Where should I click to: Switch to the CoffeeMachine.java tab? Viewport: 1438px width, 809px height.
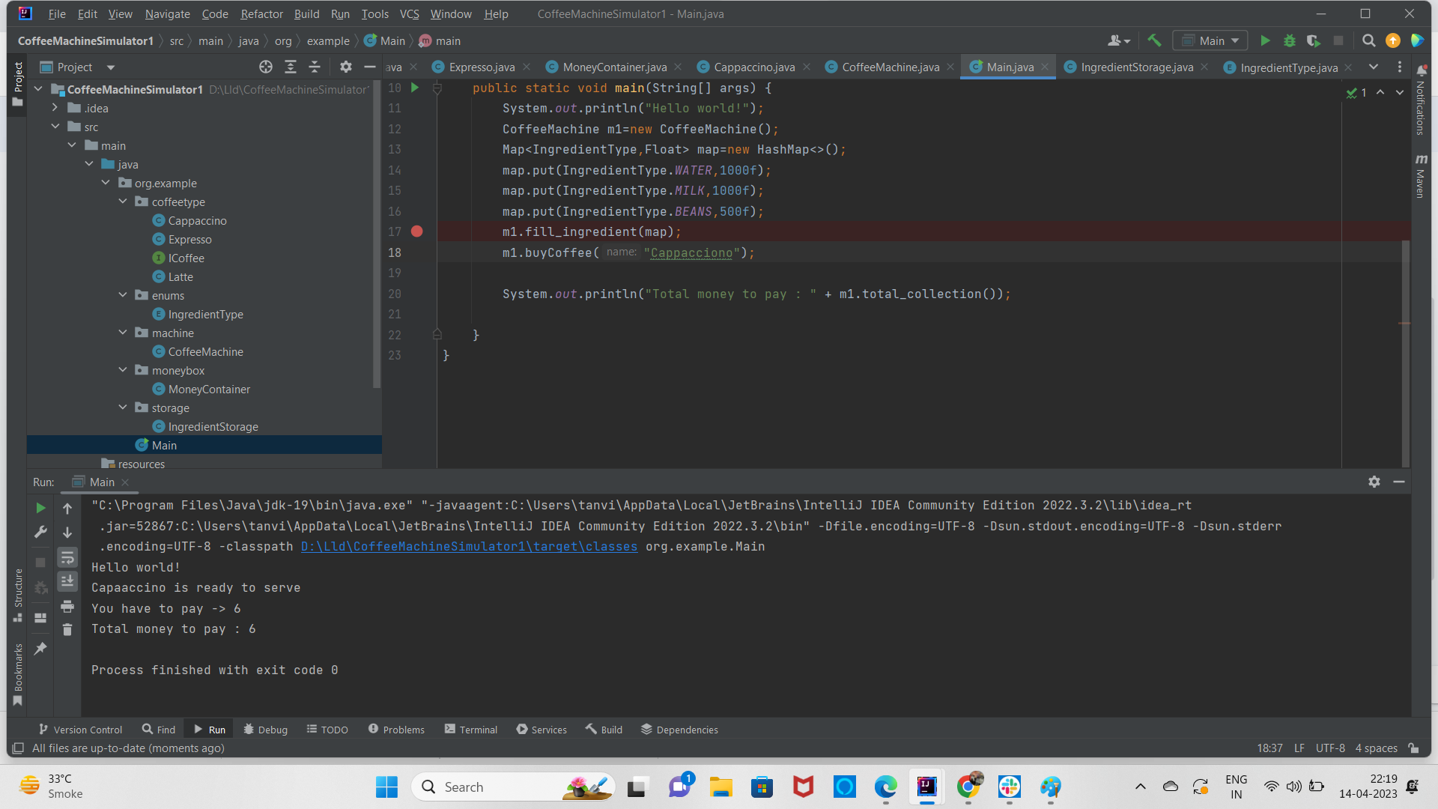tap(891, 67)
